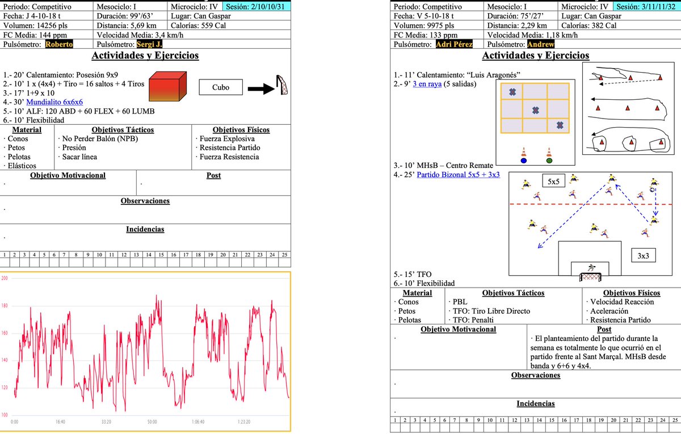Click the X mark in the grid's top-left cell

pyautogui.click(x=512, y=92)
